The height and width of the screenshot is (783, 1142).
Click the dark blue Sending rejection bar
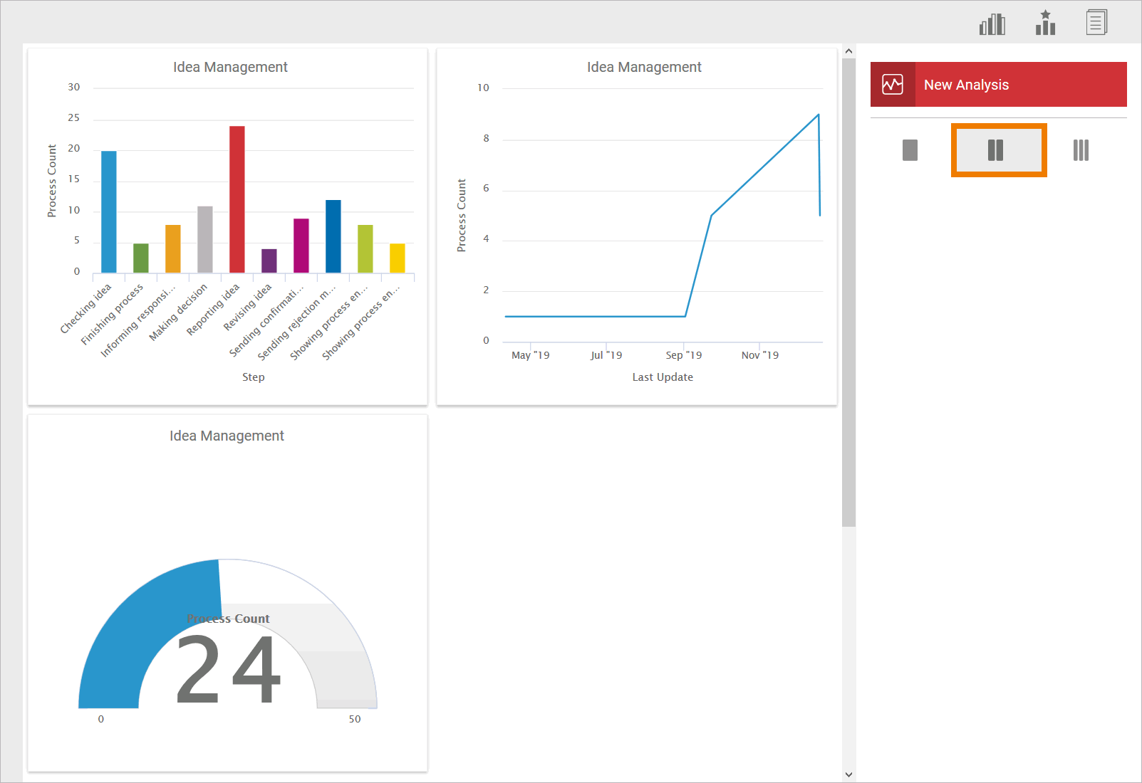pos(333,236)
